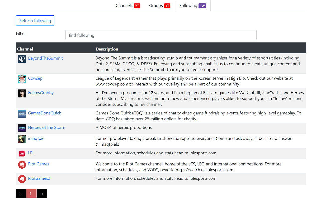Image resolution: width=321 pixels, height=200 pixels.
Task: Click the LPL channel logo icon
Action: click(x=22, y=154)
